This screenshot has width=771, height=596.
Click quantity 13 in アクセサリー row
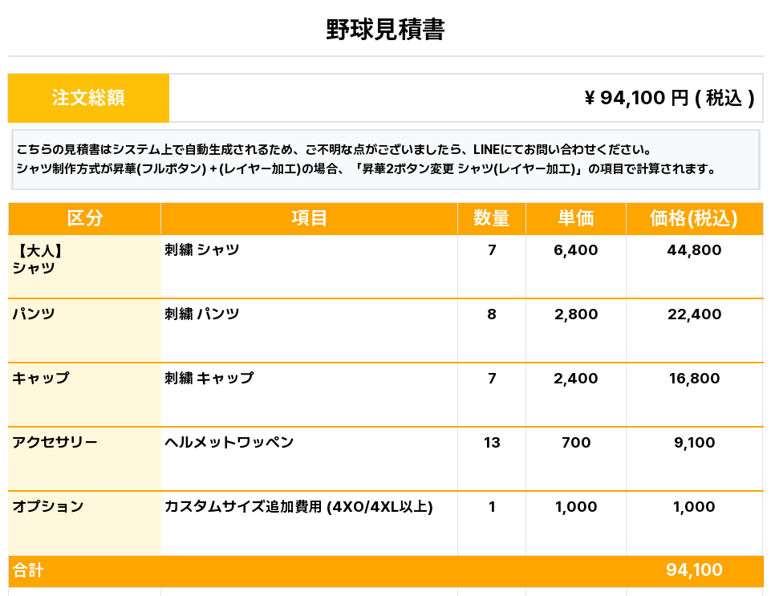pos(492,443)
